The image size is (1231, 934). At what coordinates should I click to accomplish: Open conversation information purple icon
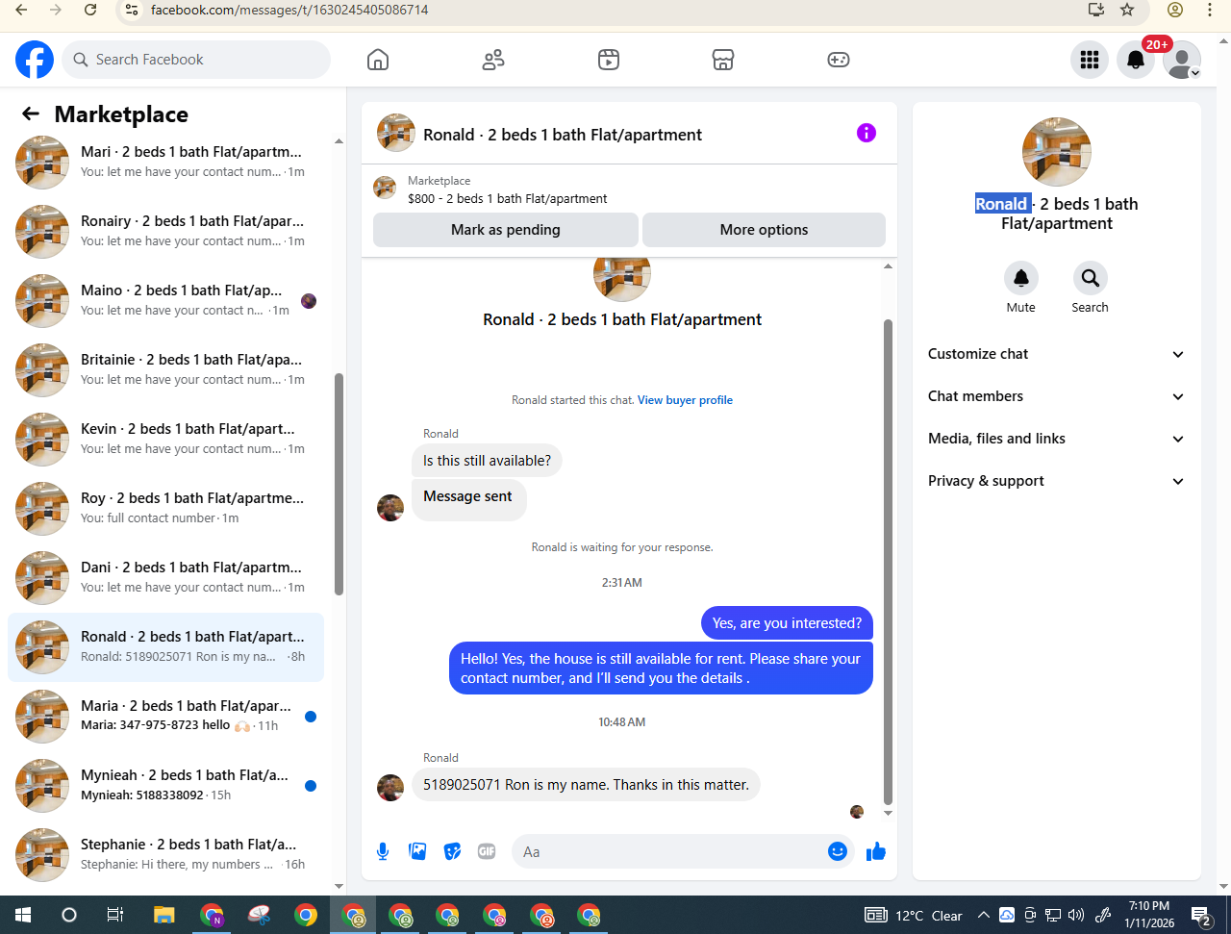[x=867, y=133]
